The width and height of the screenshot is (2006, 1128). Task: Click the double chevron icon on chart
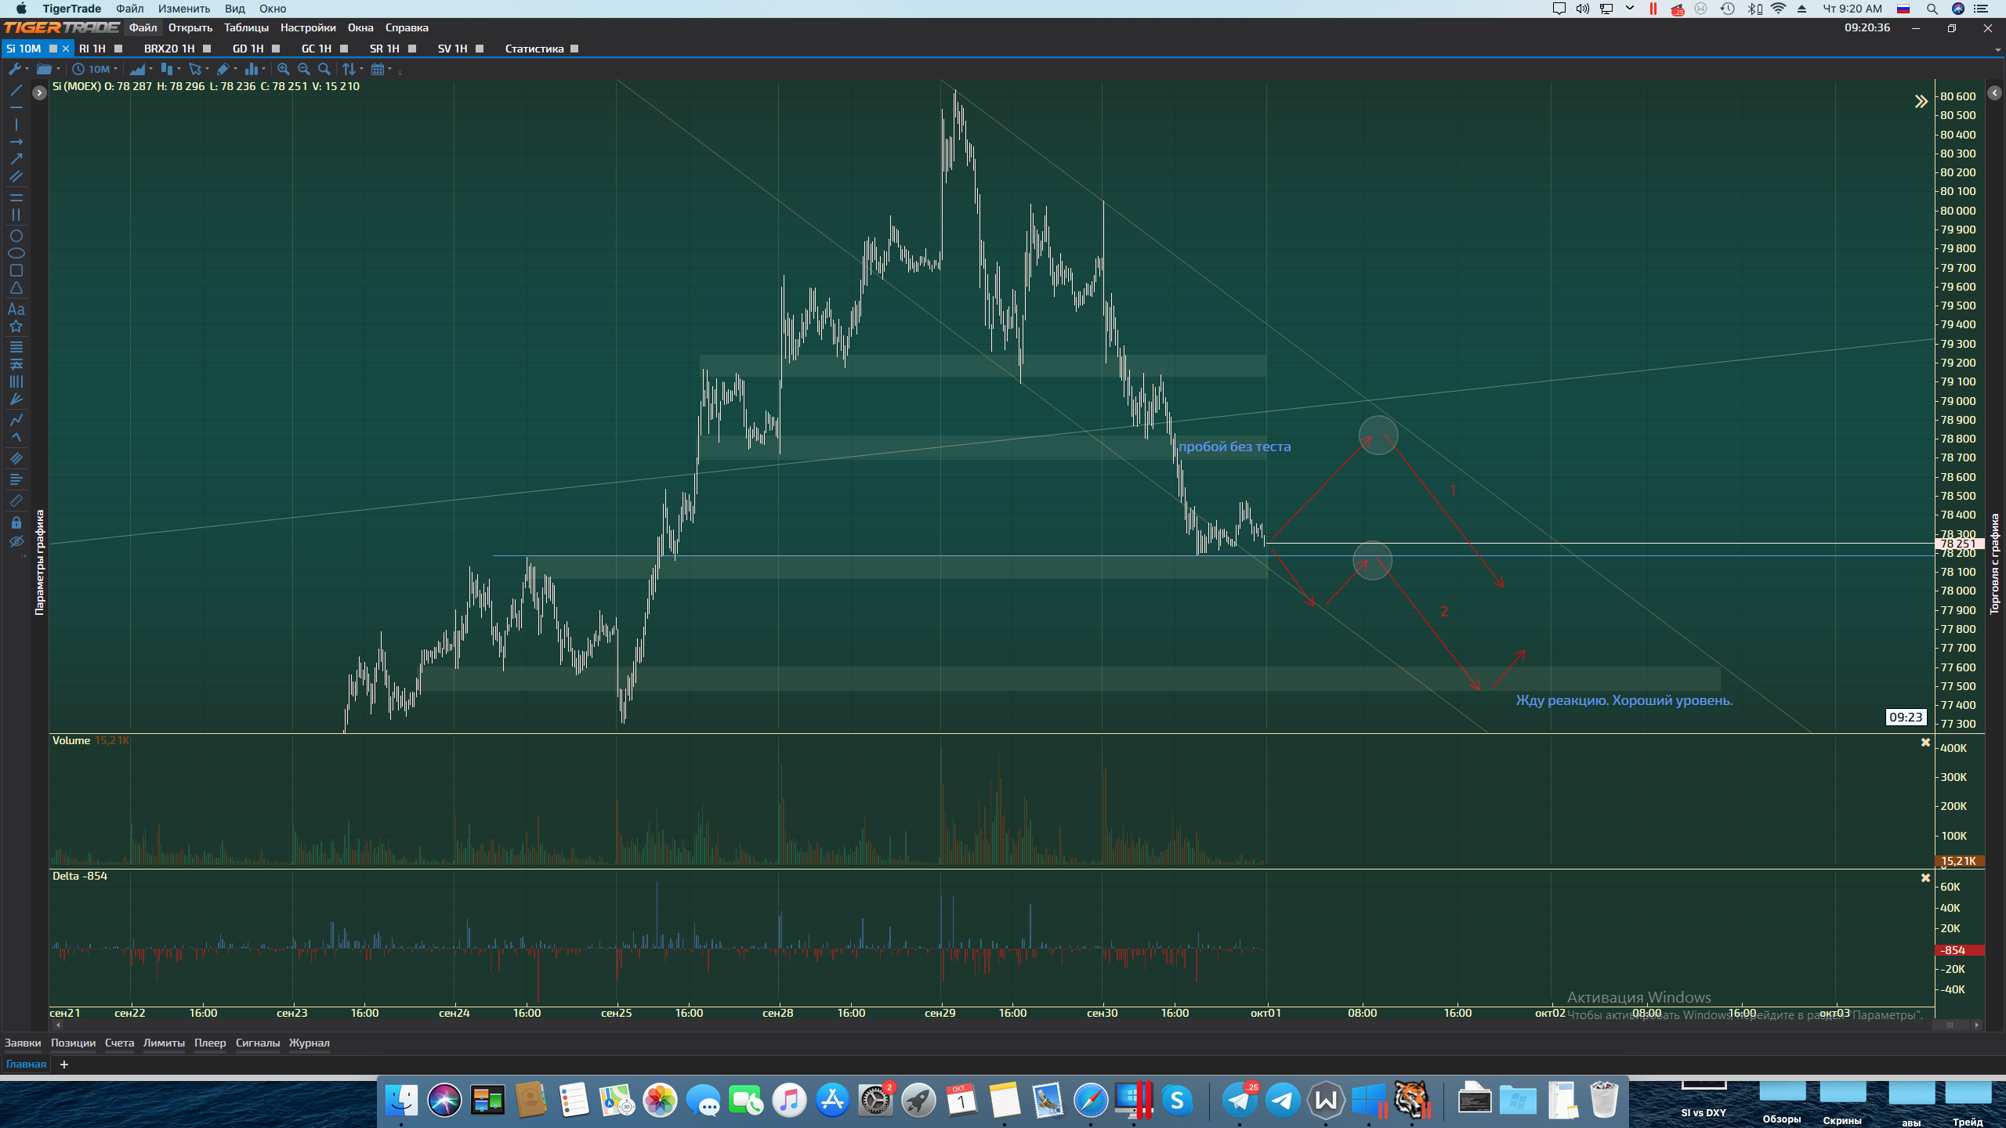click(1921, 101)
